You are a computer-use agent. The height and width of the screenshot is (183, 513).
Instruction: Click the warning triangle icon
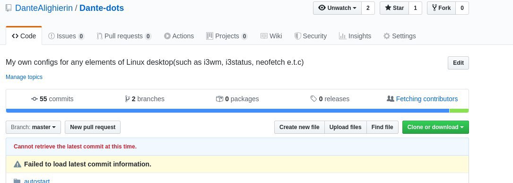17,165
